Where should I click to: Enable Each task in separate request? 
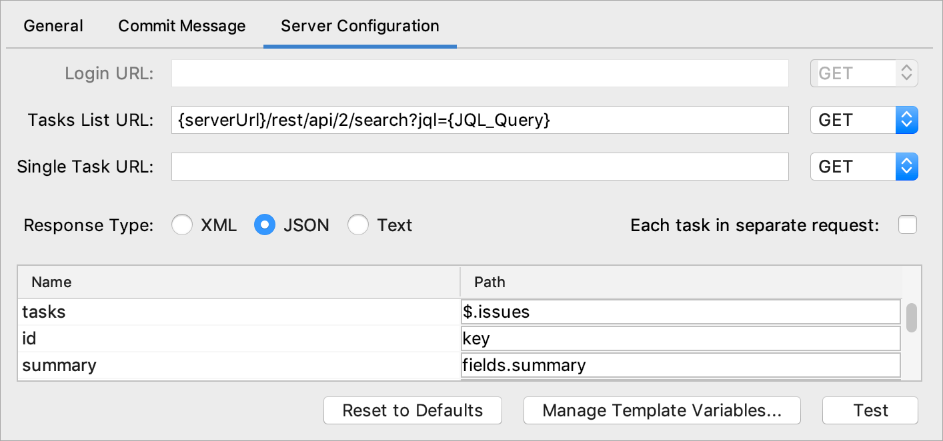(907, 225)
